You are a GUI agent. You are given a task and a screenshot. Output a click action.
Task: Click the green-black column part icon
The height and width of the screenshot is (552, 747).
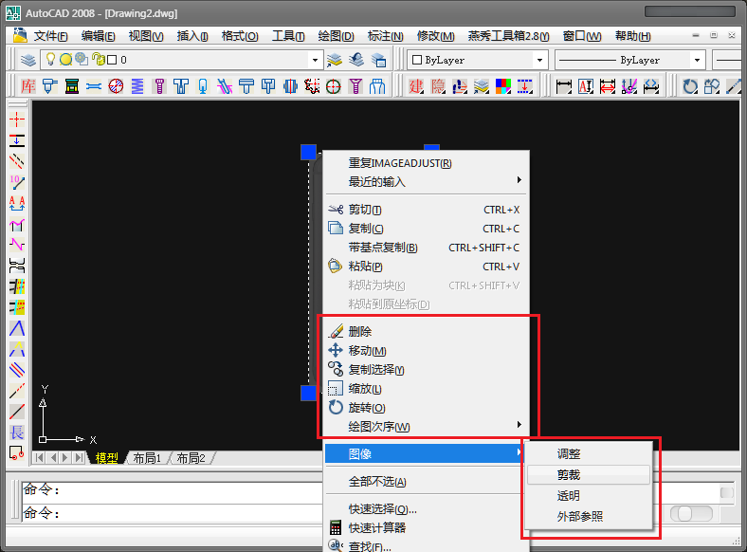tap(72, 86)
